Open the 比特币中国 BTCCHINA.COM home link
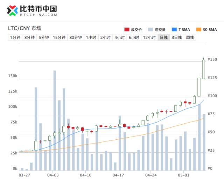The image size is (224, 182). coord(32,10)
